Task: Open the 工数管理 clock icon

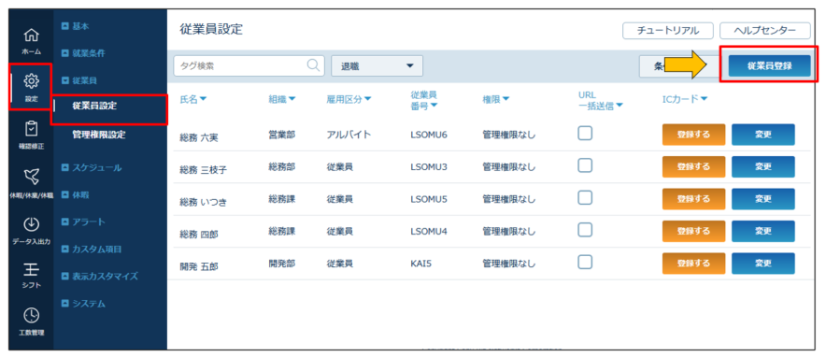Action: pos(32,315)
